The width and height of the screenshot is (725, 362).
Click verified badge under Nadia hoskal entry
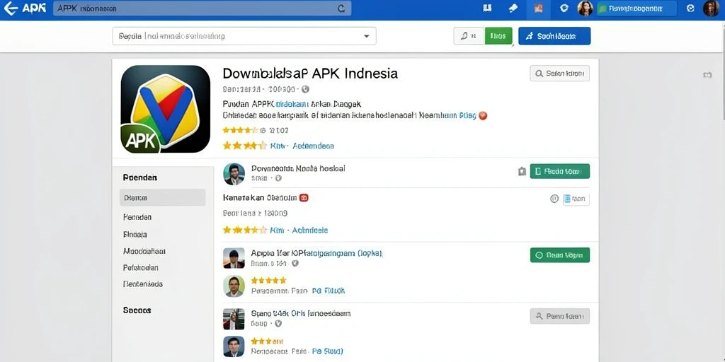(x=278, y=177)
